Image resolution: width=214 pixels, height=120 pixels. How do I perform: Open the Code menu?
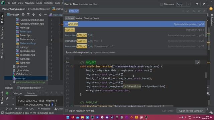pyautogui.click(x=39, y=3)
